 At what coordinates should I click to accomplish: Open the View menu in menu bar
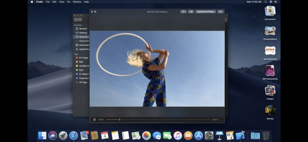62,2
